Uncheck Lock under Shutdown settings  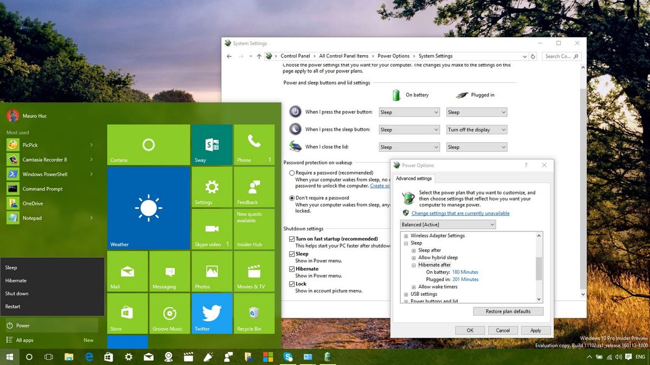pyautogui.click(x=291, y=283)
